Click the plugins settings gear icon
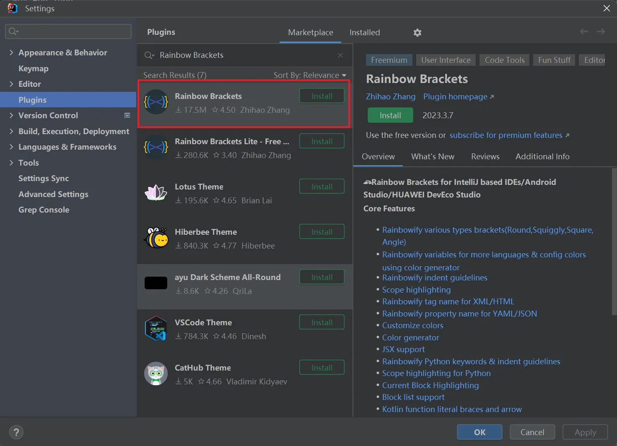Screen dimensions: 617x446 [417, 33]
